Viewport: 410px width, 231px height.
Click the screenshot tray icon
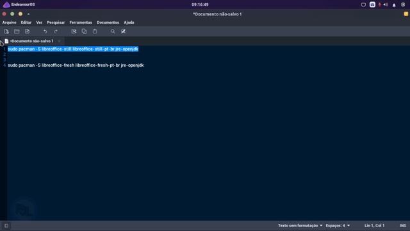tap(372, 4)
